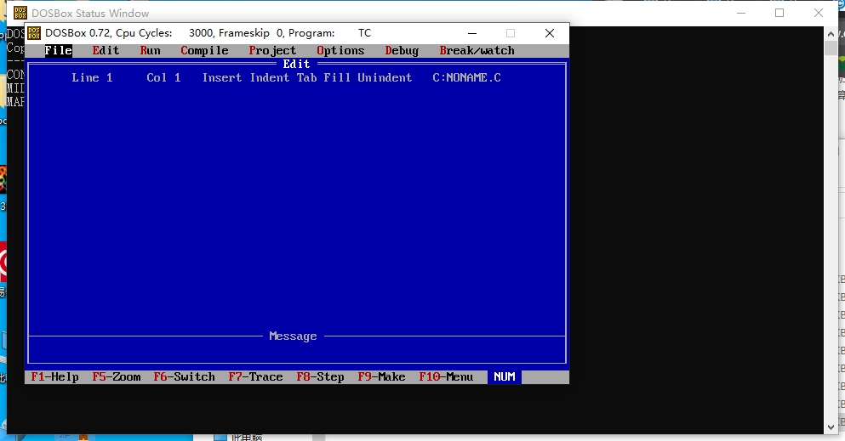845x441 pixels.
Task: Expand the Run menu
Action: coord(150,51)
